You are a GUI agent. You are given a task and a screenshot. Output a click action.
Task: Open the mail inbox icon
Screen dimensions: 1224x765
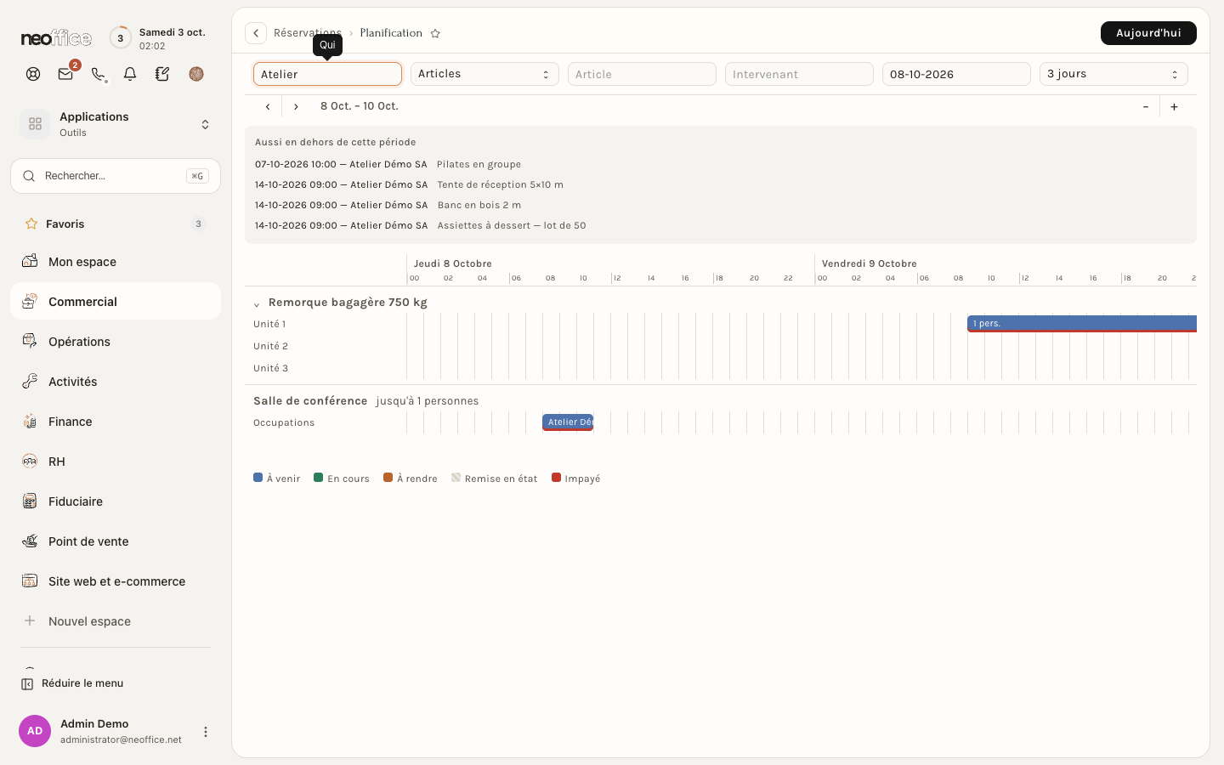(x=65, y=74)
